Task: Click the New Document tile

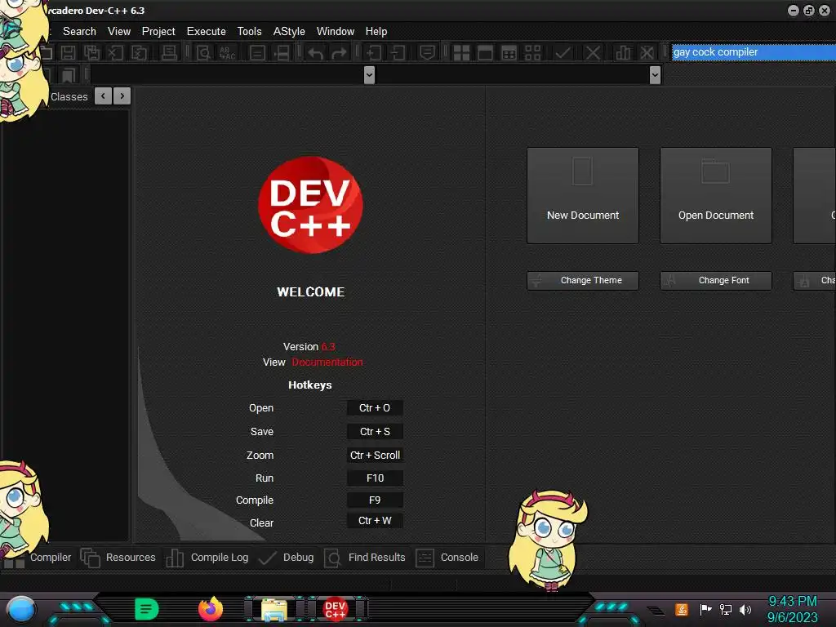Action: [583, 196]
